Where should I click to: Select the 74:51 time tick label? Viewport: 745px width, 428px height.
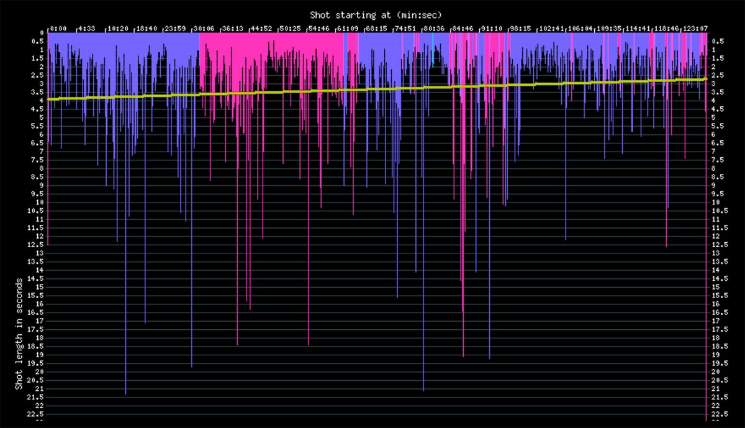coord(405,28)
